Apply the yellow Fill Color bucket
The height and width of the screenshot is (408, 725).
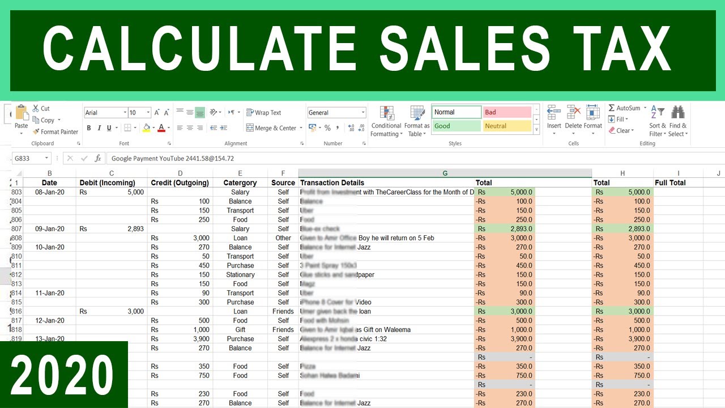tap(147, 128)
